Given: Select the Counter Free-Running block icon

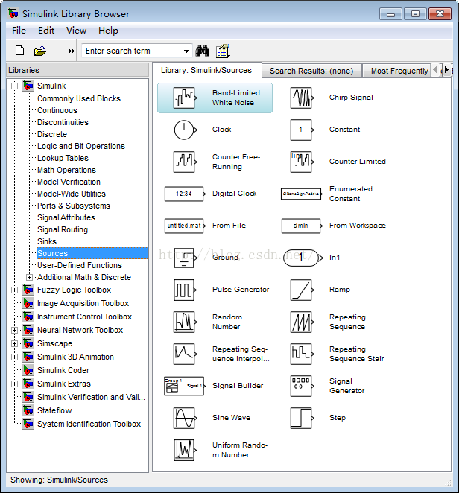Looking at the screenshot, I should (x=186, y=162).
